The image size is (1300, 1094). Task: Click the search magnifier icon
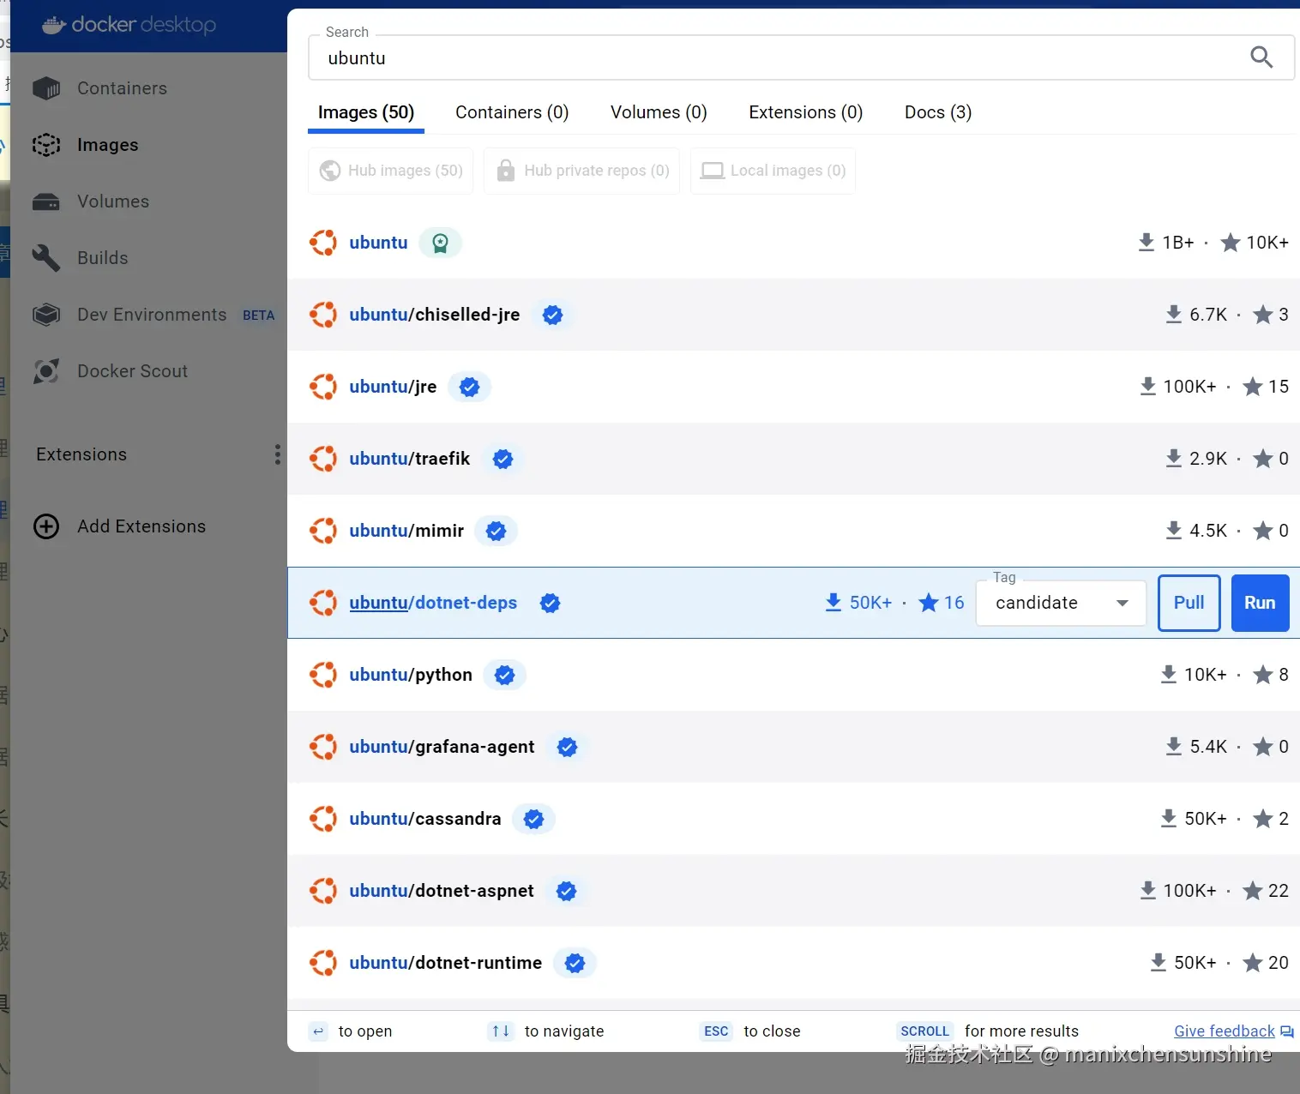pyautogui.click(x=1261, y=57)
